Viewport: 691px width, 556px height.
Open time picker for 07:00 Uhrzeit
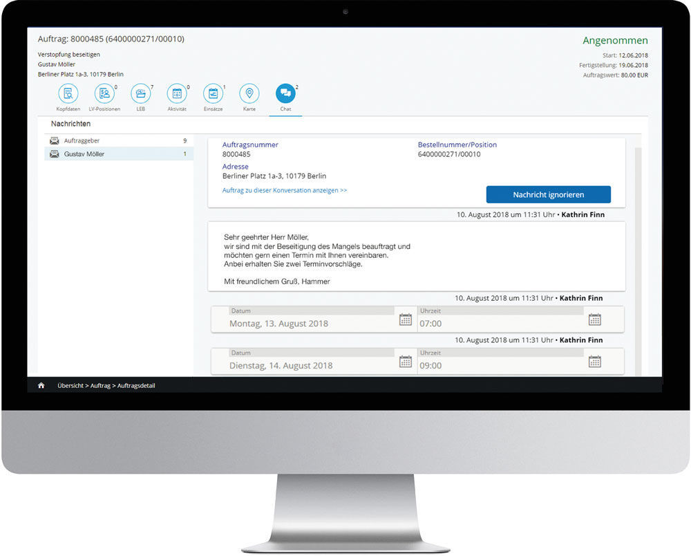pyautogui.click(x=595, y=319)
